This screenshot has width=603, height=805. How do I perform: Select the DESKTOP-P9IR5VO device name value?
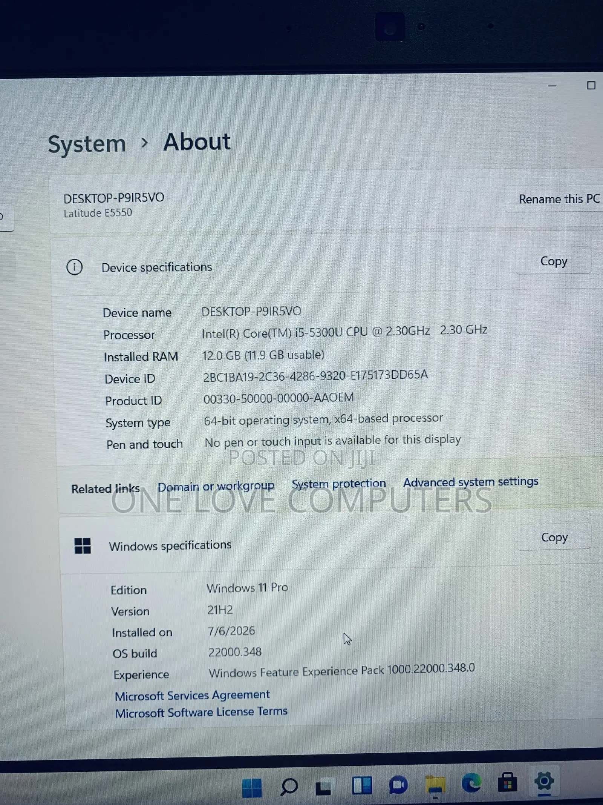point(251,311)
